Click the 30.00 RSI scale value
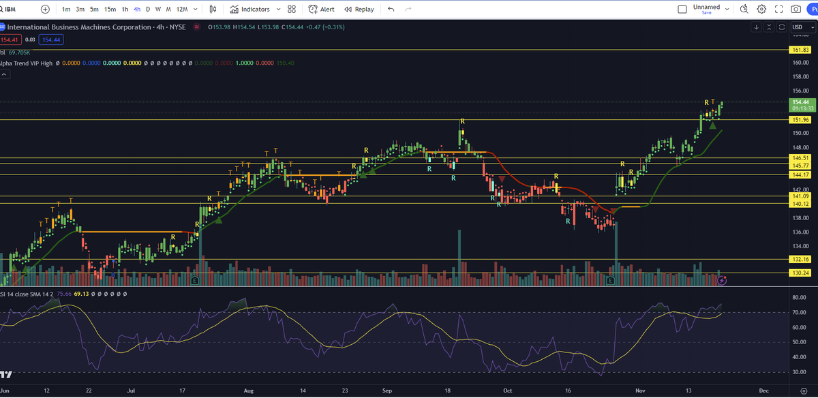The width and height of the screenshot is (818, 398). tap(799, 372)
